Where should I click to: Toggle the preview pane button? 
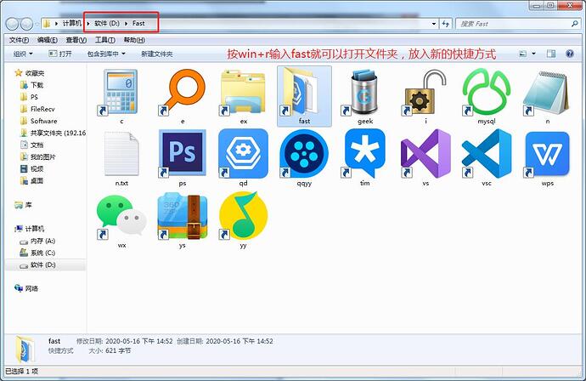point(551,54)
